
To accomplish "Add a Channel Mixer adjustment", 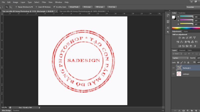I will click(x=192, y=42).
